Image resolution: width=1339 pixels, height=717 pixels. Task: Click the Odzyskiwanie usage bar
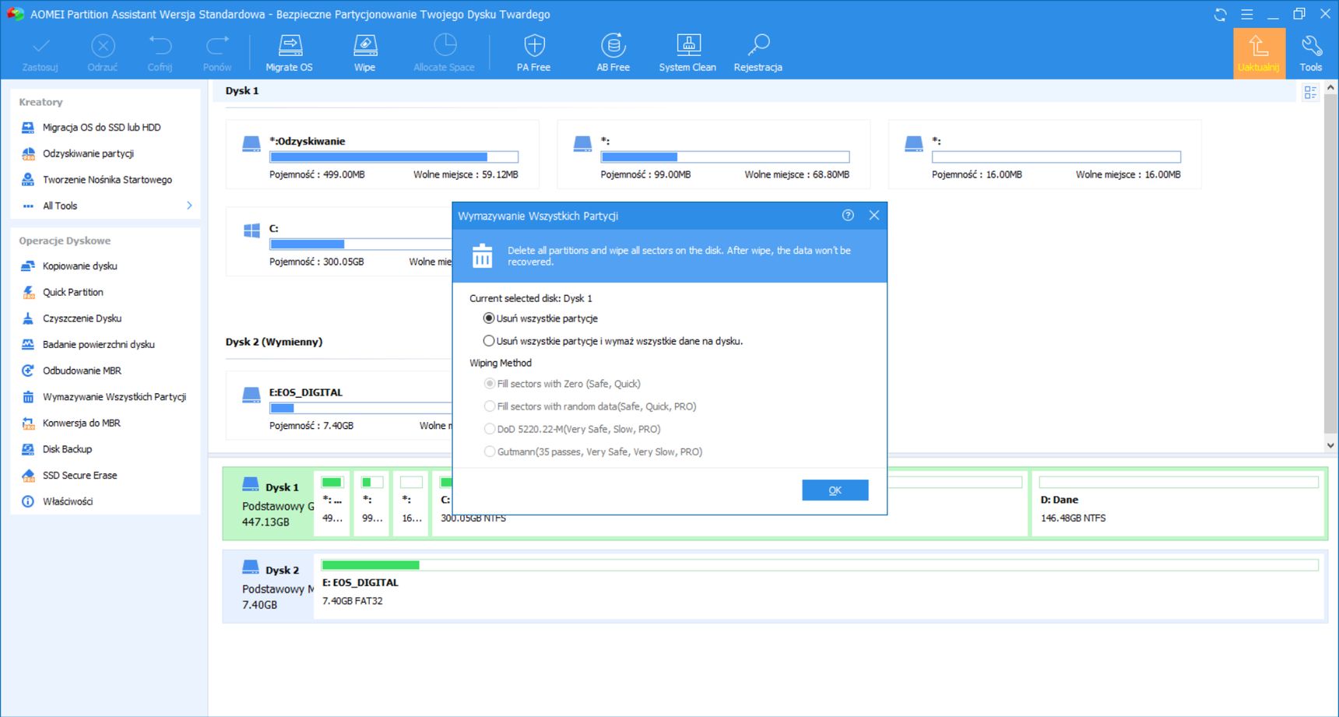pyautogui.click(x=394, y=156)
